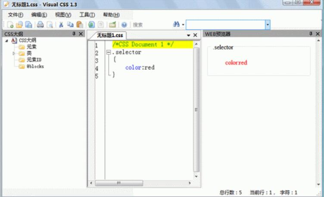Click inside the search text field

(225, 25)
